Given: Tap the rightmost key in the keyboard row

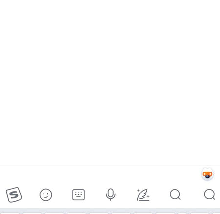Looking at the screenshot, I should (x=216, y=213).
